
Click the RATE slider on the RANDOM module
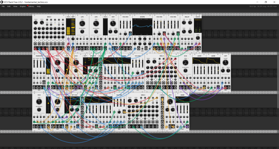(x=34, y=64)
